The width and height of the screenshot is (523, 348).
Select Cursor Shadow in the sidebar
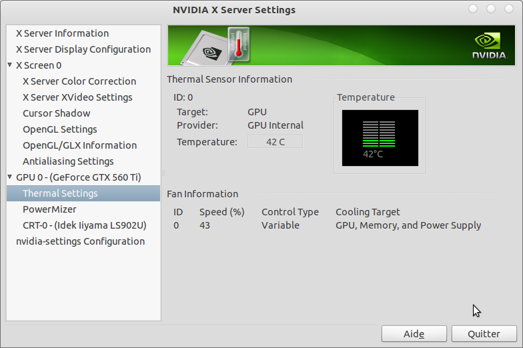pyautogui.click(x=56, y=113)
